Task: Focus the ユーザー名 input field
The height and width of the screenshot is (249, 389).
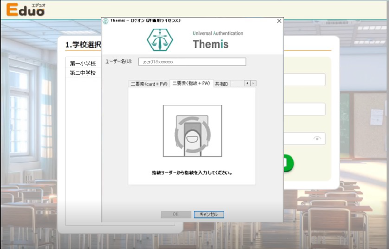Action: 192,62
